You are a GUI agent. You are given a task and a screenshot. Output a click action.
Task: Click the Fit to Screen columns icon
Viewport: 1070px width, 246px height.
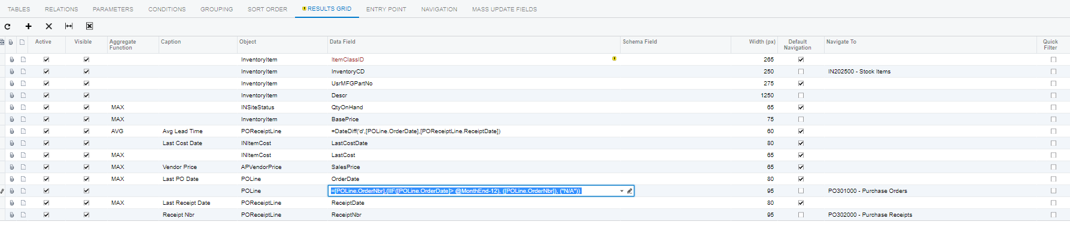point(69,26)
